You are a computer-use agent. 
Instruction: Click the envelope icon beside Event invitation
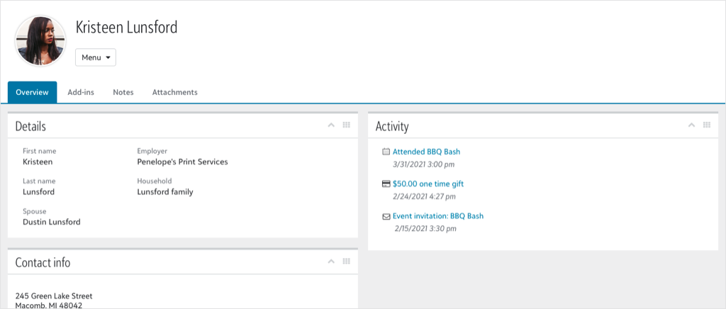tap(386, 216)
